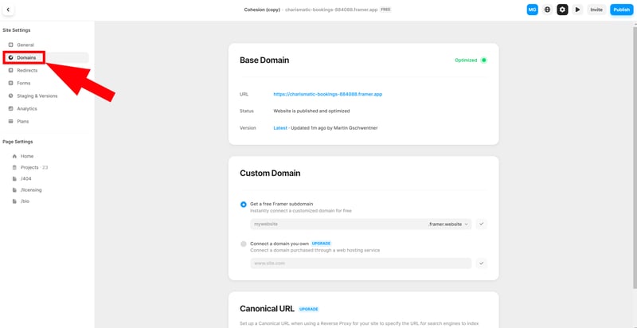Click the Latest version link

click(x=280, y=128)
